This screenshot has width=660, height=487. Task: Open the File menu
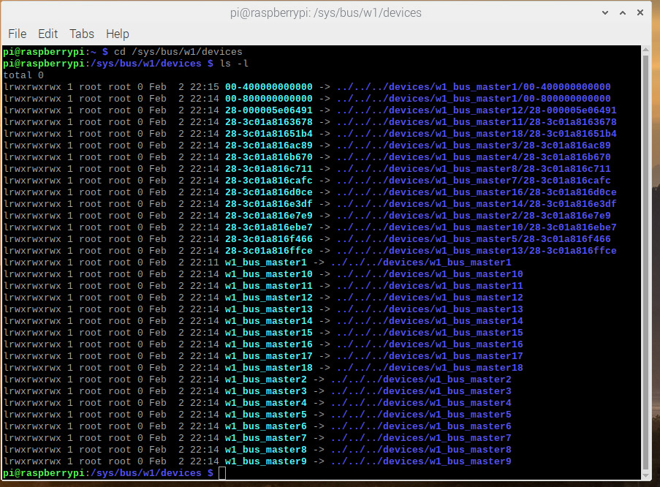(17, 34)
